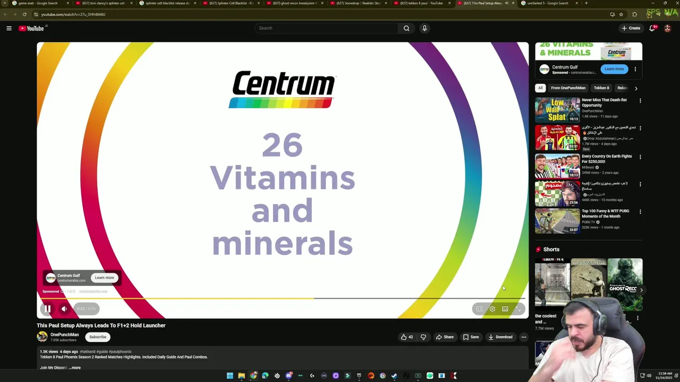Switch to tekken 8 paul YouTube tab
The height and width of the screenshot is (382, 680).
[x=423, y=3]
